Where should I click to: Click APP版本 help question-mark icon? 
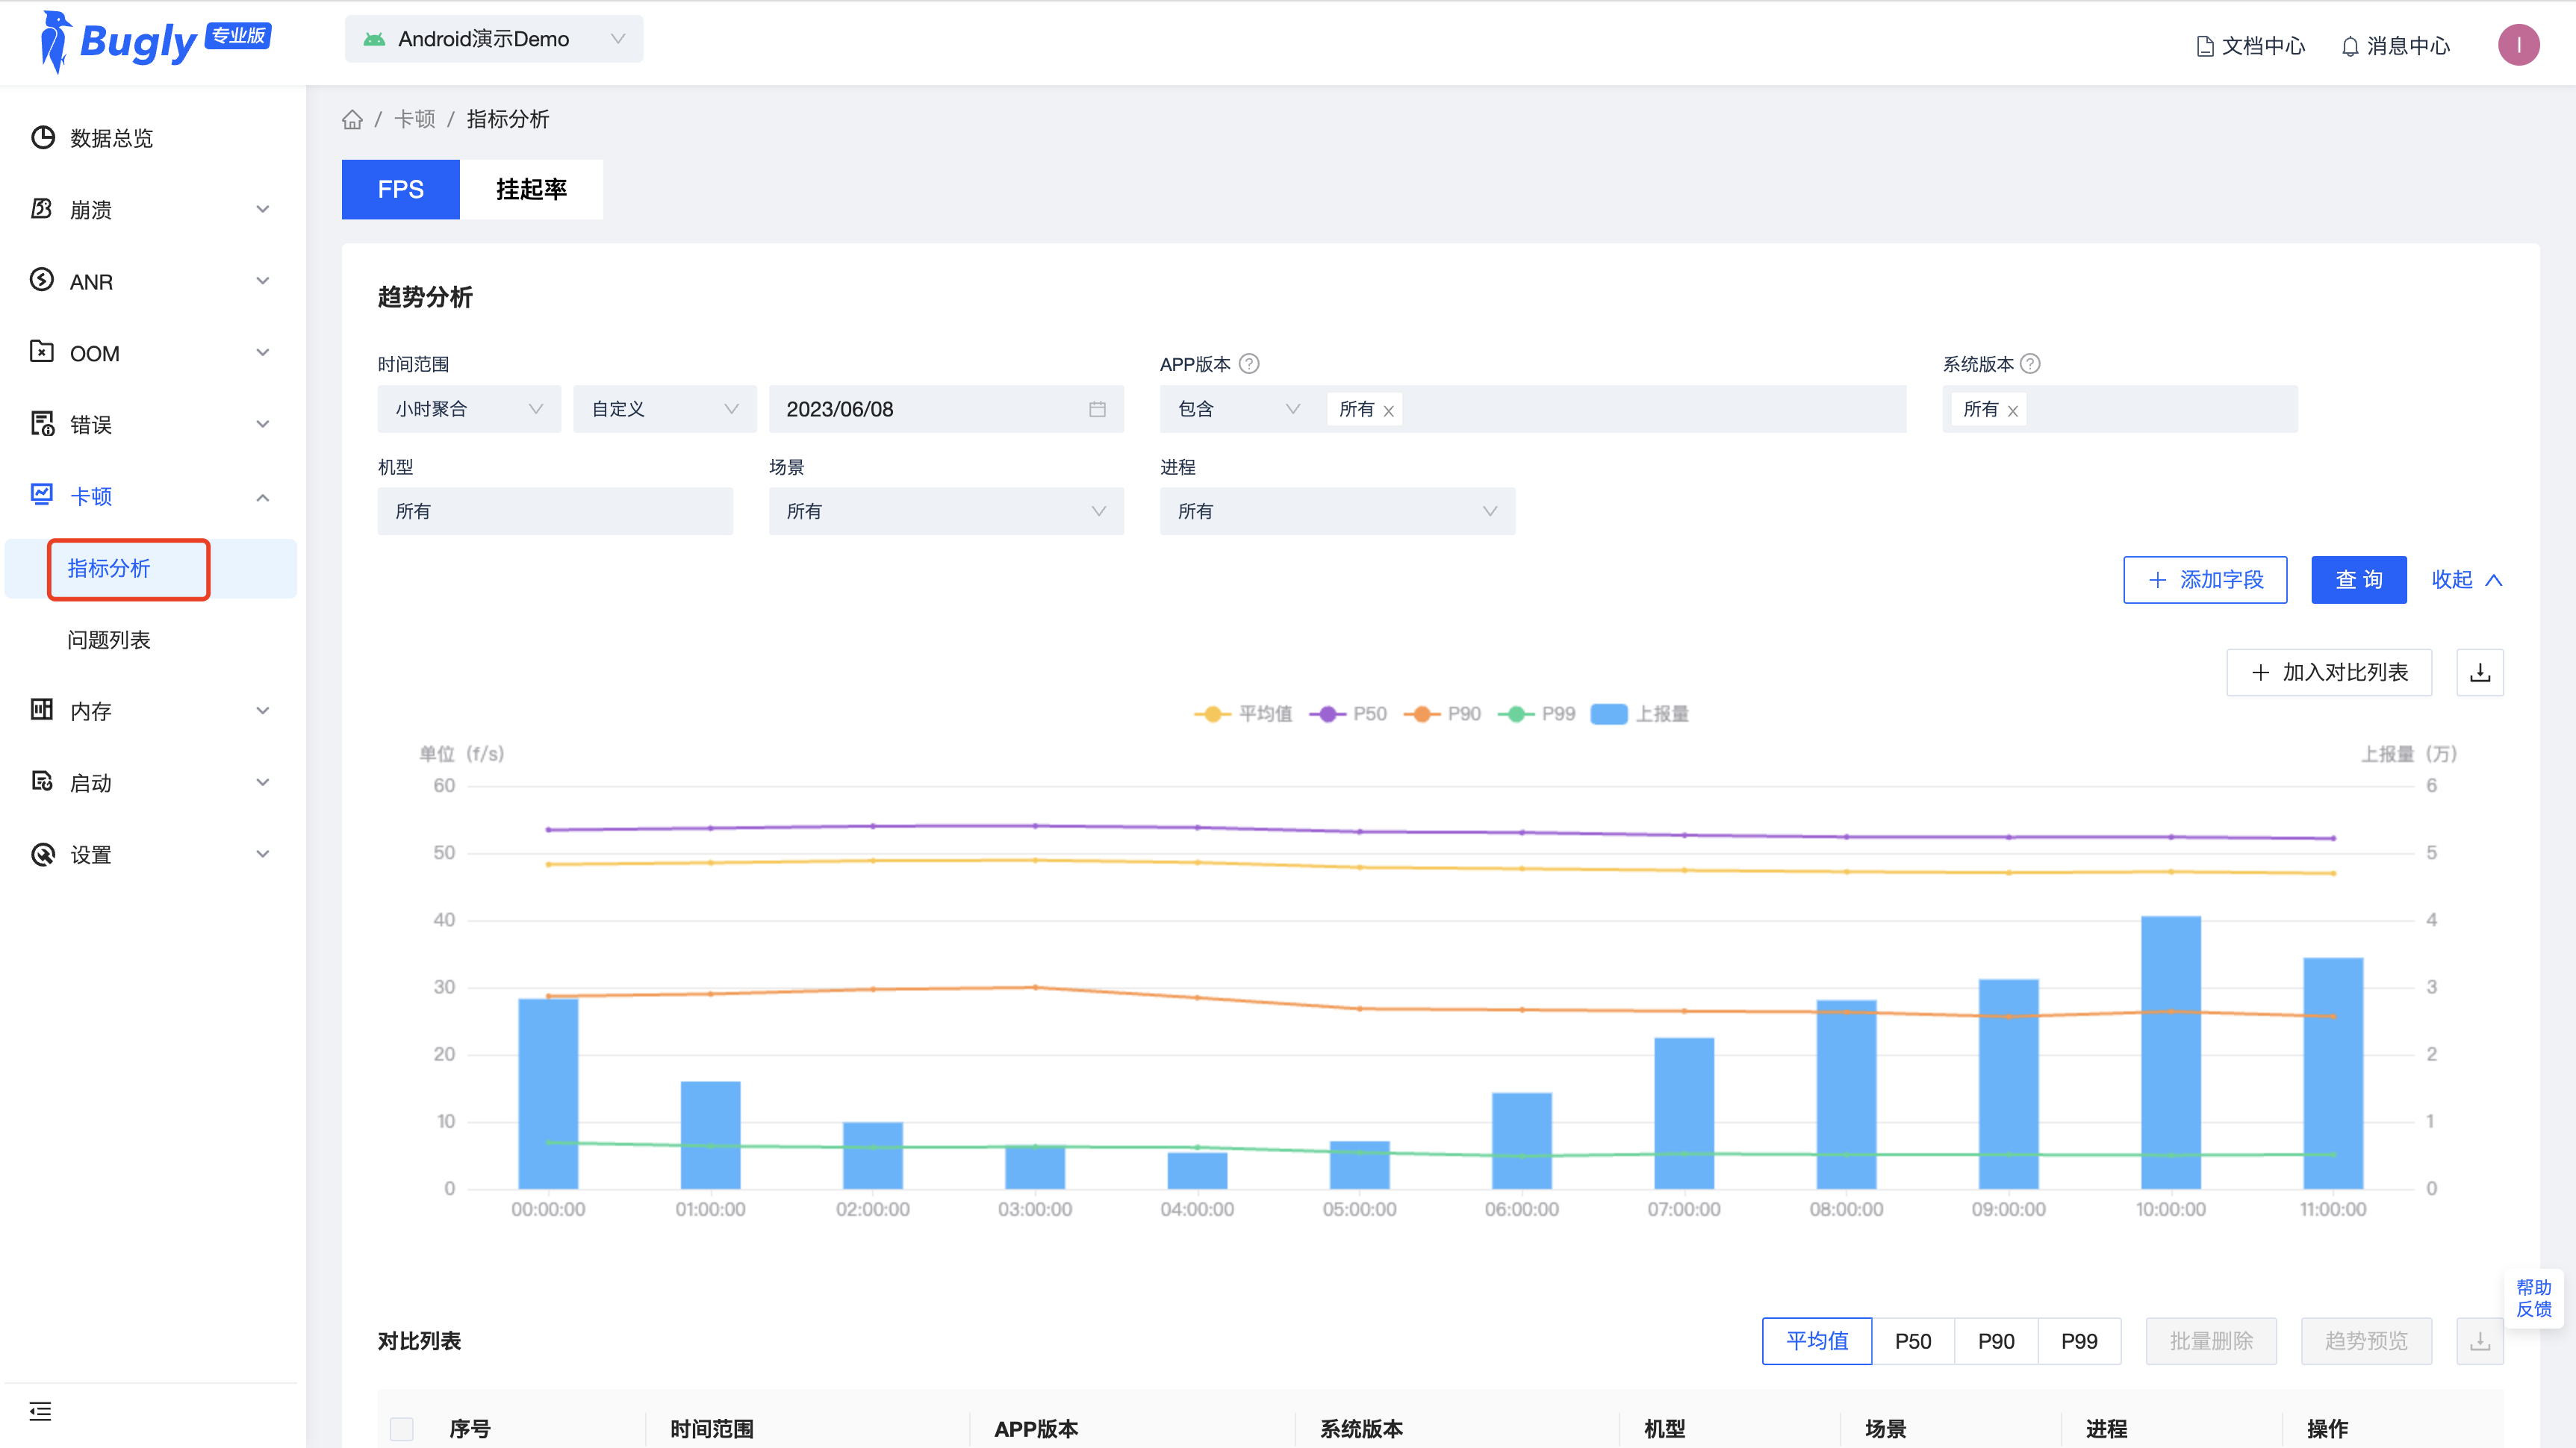1249,363
